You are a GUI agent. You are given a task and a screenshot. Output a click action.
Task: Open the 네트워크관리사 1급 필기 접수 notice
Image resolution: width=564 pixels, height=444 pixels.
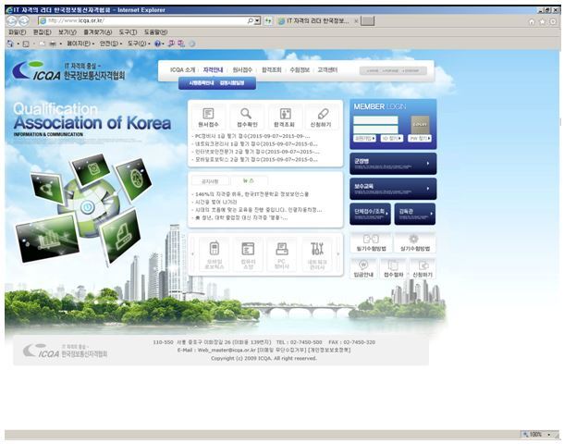(255, 144)
